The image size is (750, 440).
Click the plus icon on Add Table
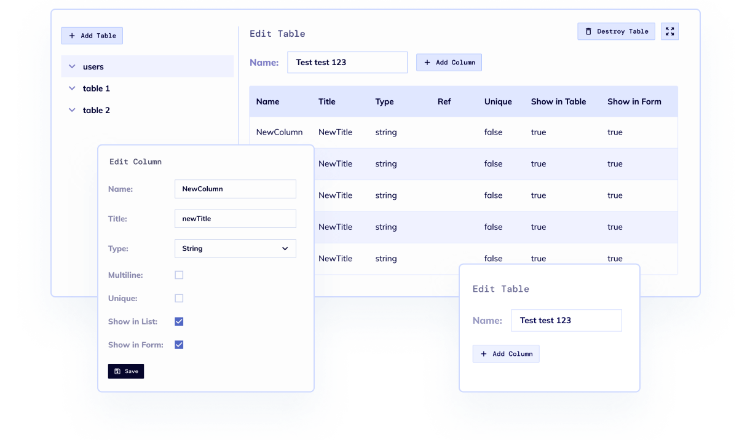72,36
